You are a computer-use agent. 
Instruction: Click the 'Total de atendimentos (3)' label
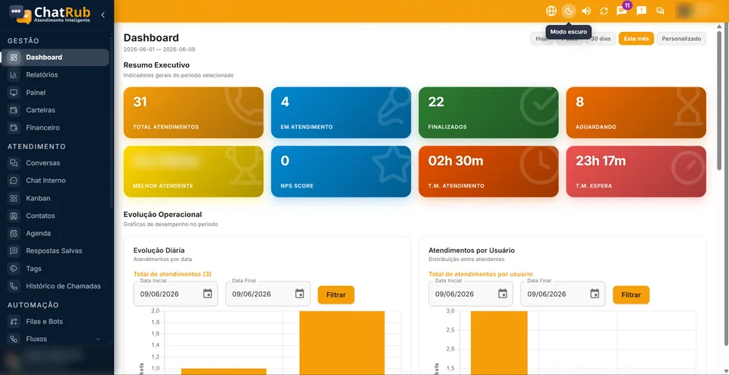[x=172, y=274]
